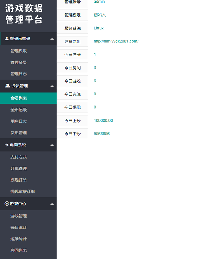Click the 今日游戏 label box

[x=73, y=81]
